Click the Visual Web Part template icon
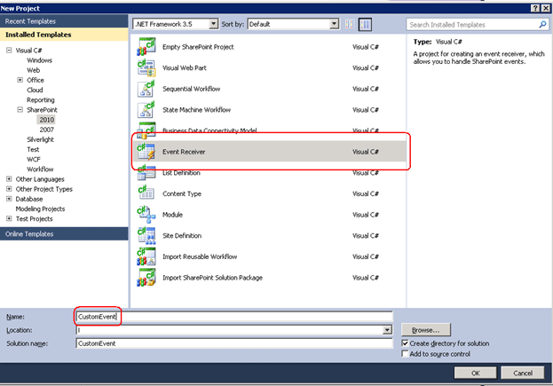The width and height of the screenshot is (553, 386). (x=146, y=67)
